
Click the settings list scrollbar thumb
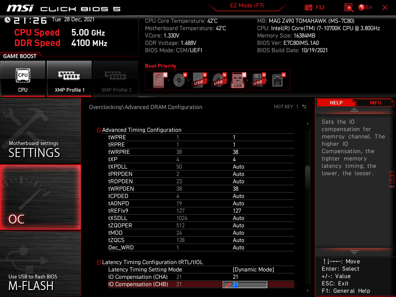(x=307, y=177)
